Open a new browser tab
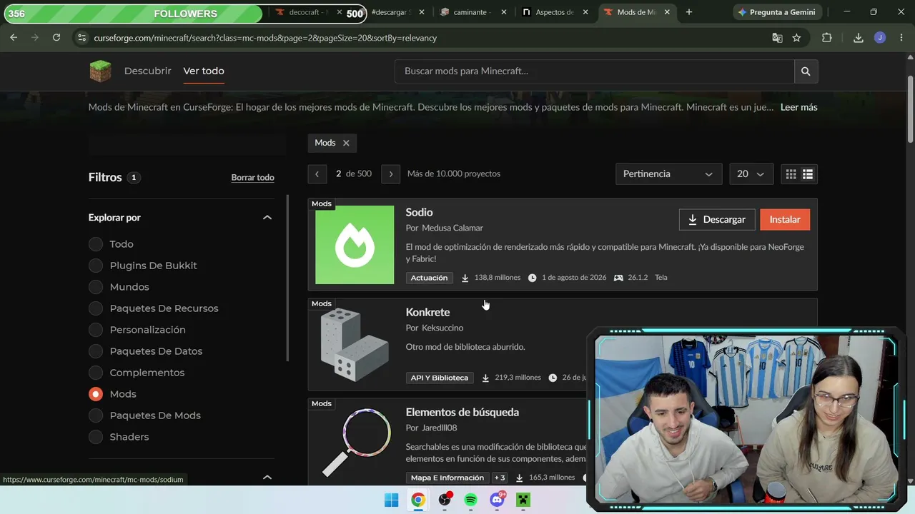915x514 pixels. tap(689, 12)
